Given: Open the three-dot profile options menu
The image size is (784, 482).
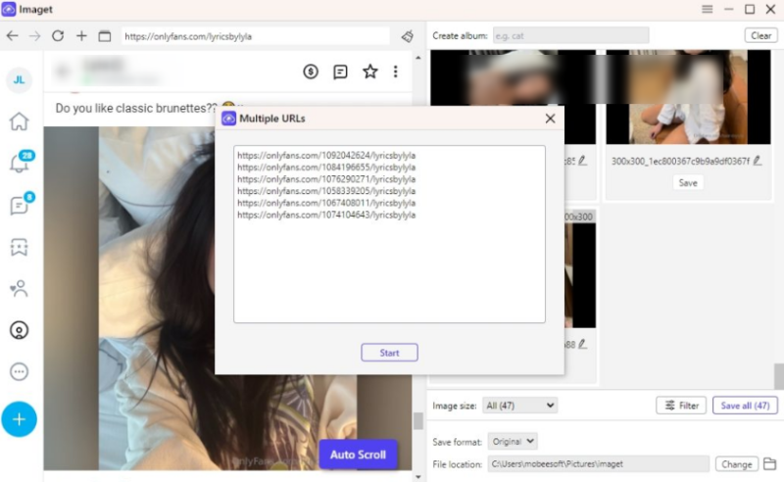Looking at the screenshot, I should click(x=396, y=72).
